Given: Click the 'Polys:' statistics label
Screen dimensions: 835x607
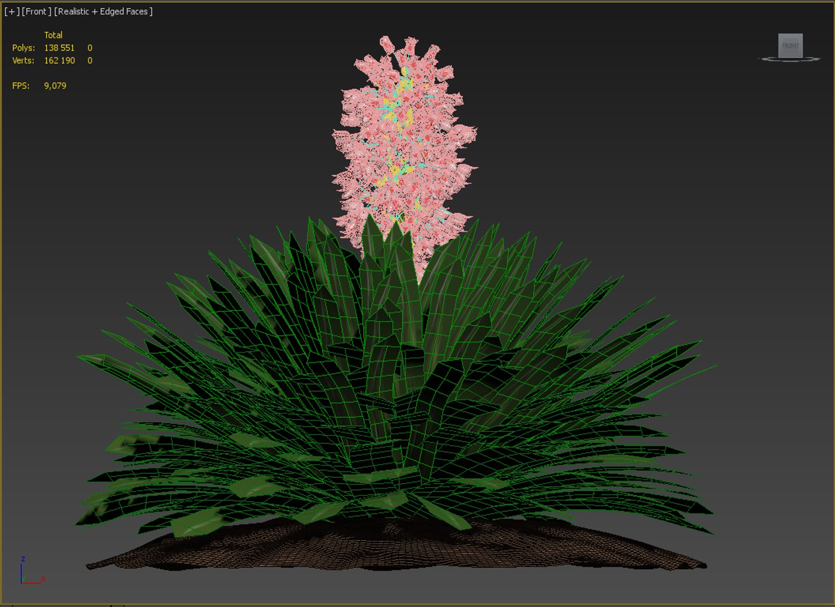Looking at the screenshot, I should pos(24,48).
